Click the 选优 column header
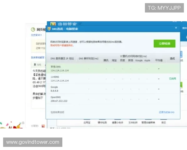 (x=172, y=58)
